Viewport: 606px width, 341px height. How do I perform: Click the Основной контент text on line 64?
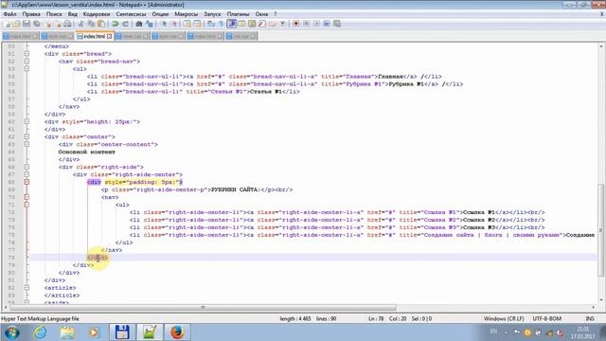tap(86, 152)
